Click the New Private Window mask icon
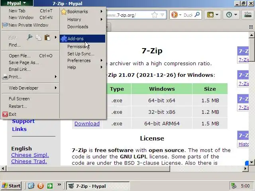This screenshot has height=191, width=255. pyautogui.click(x=5, y=25)
